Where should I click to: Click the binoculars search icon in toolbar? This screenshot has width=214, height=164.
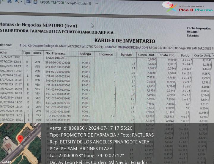(x=9, y=1)
